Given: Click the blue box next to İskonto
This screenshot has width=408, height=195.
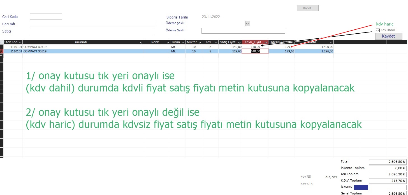Looking at the screenshot, I should click(361, 187).
